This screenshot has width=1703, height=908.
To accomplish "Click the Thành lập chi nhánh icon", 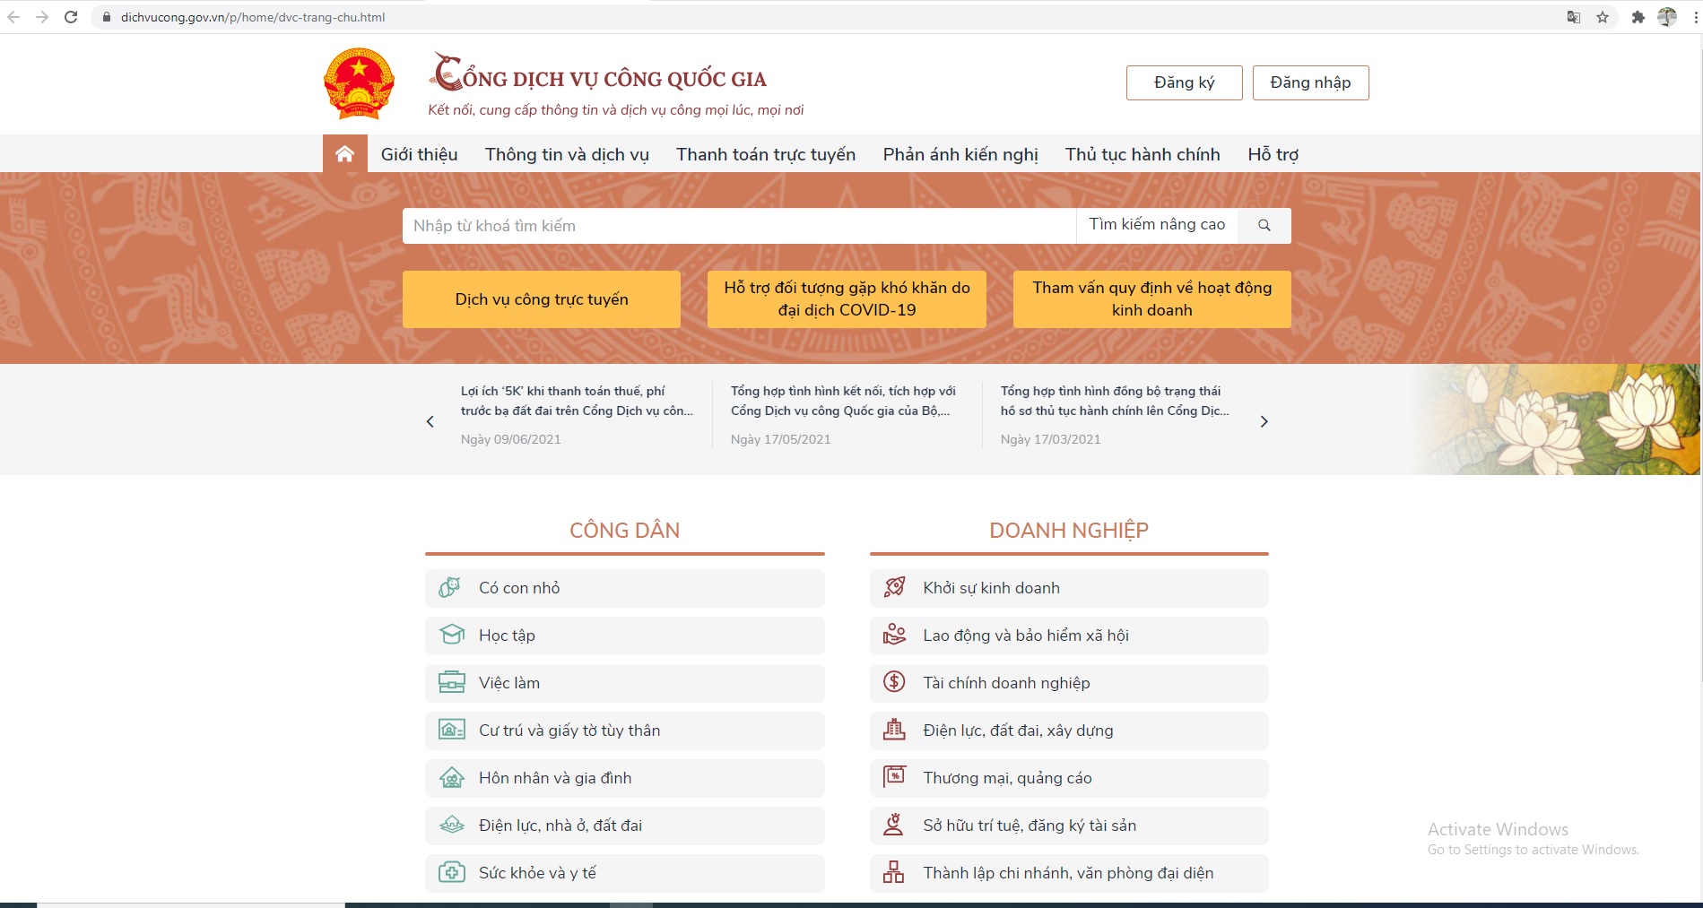I will 894,872.
